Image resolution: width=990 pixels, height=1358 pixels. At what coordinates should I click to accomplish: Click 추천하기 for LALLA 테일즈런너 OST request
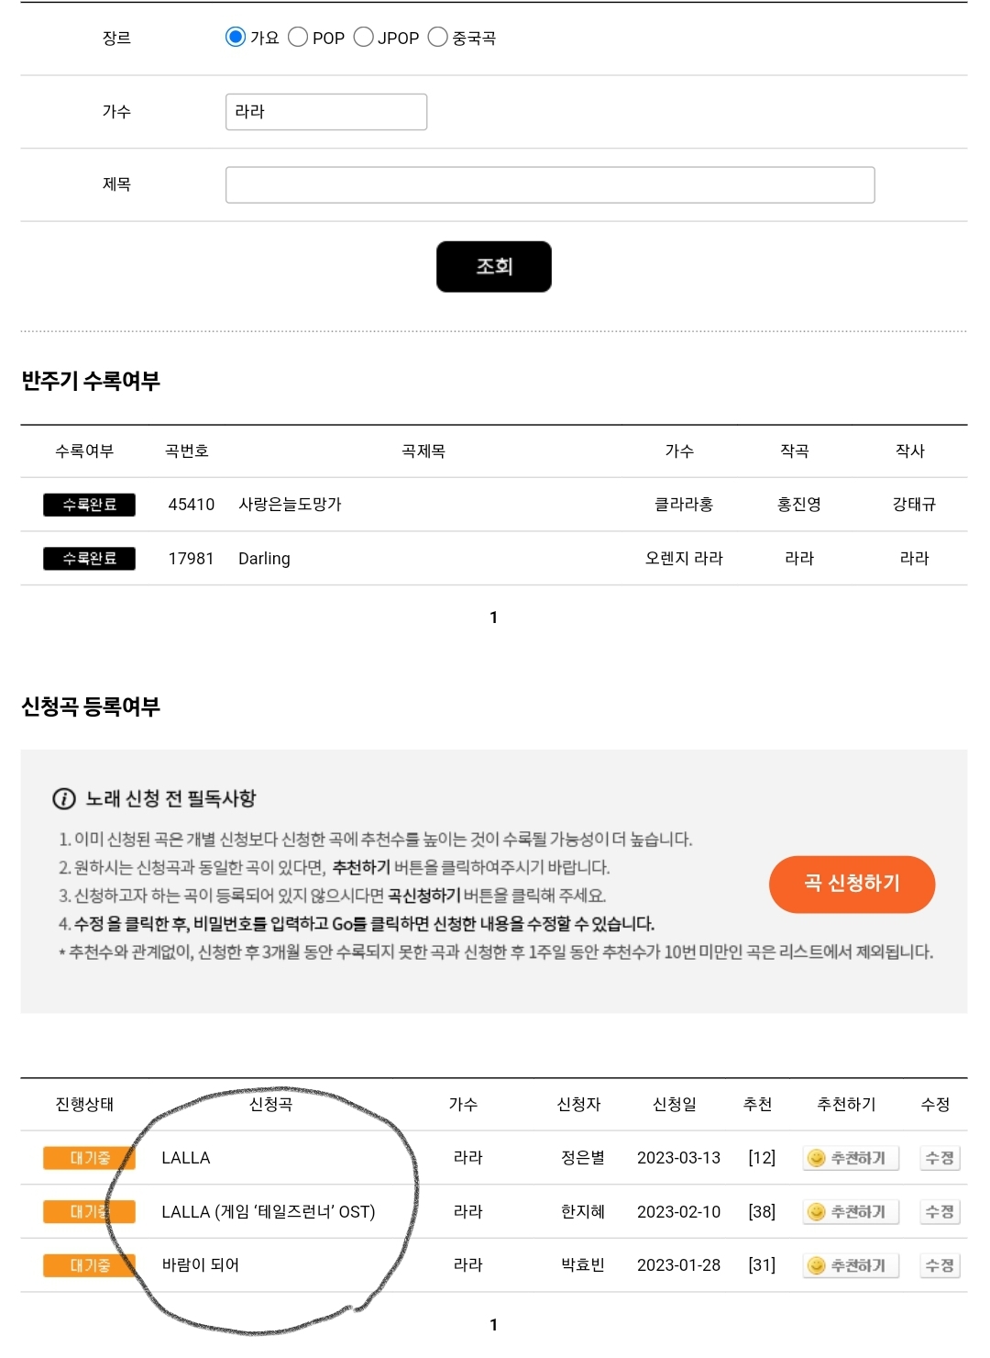point(851,1212)
